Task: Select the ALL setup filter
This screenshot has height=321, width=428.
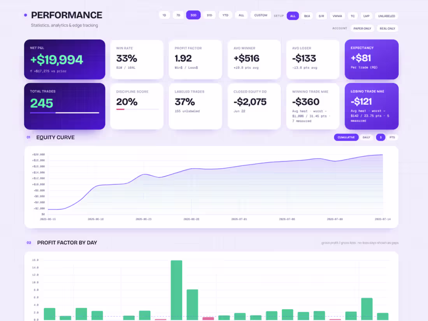Action: (293, 16)
